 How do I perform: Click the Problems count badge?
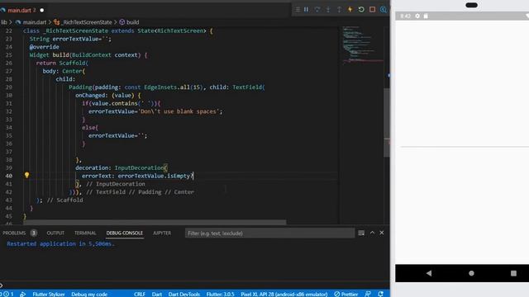click(33, 233)
